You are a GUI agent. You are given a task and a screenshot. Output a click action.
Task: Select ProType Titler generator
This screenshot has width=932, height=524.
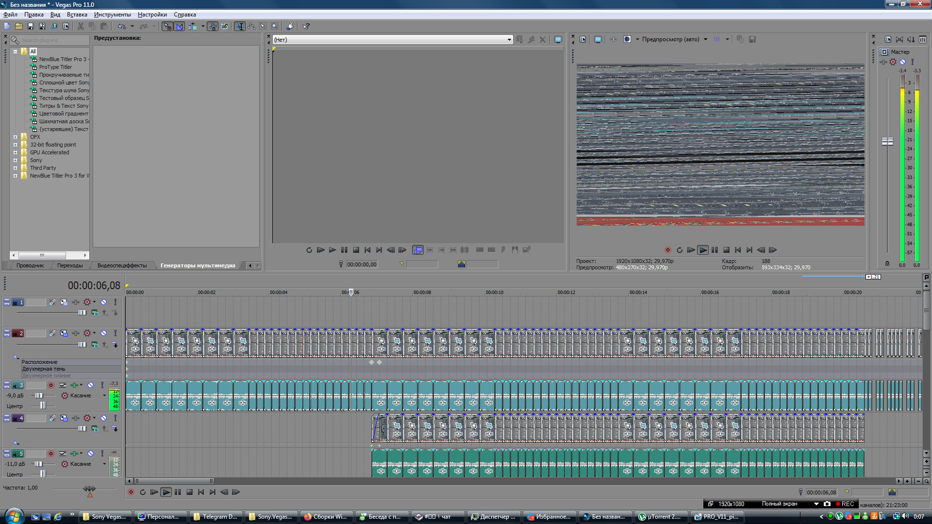coord(55,67)
